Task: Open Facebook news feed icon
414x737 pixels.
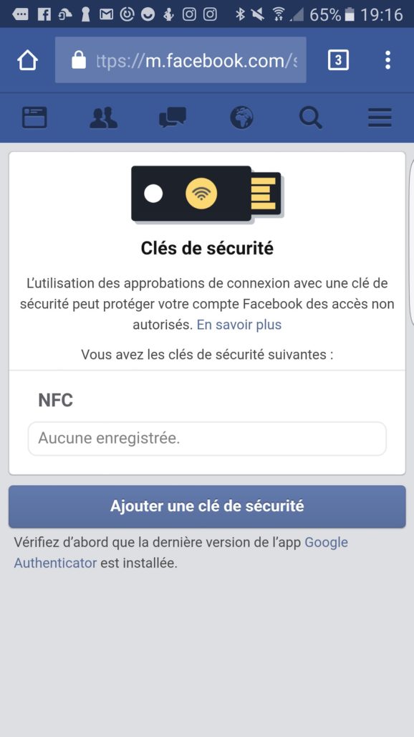Action: [x=34, y=118]
